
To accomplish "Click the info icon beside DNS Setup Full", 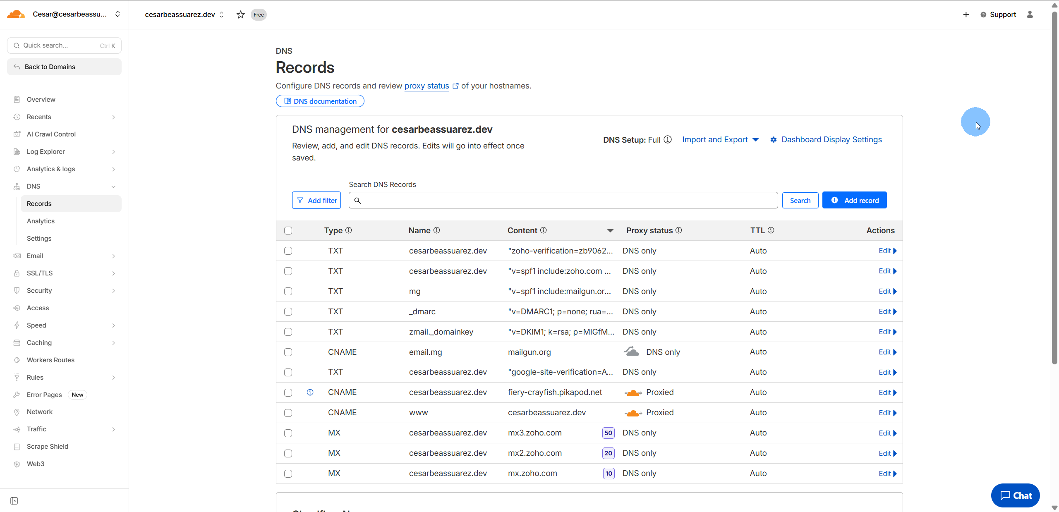I will click(x=668, y=139).
